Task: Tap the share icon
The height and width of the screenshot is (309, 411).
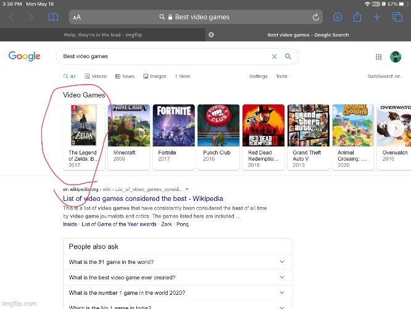Action: click(357, 17)
